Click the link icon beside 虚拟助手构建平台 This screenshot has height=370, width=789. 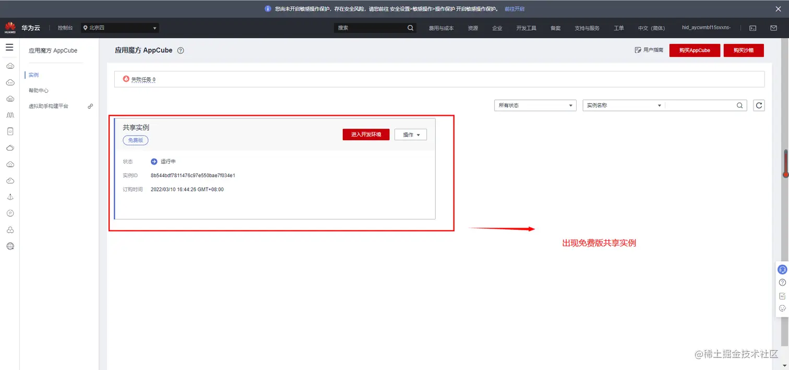(x=90, y=106)
